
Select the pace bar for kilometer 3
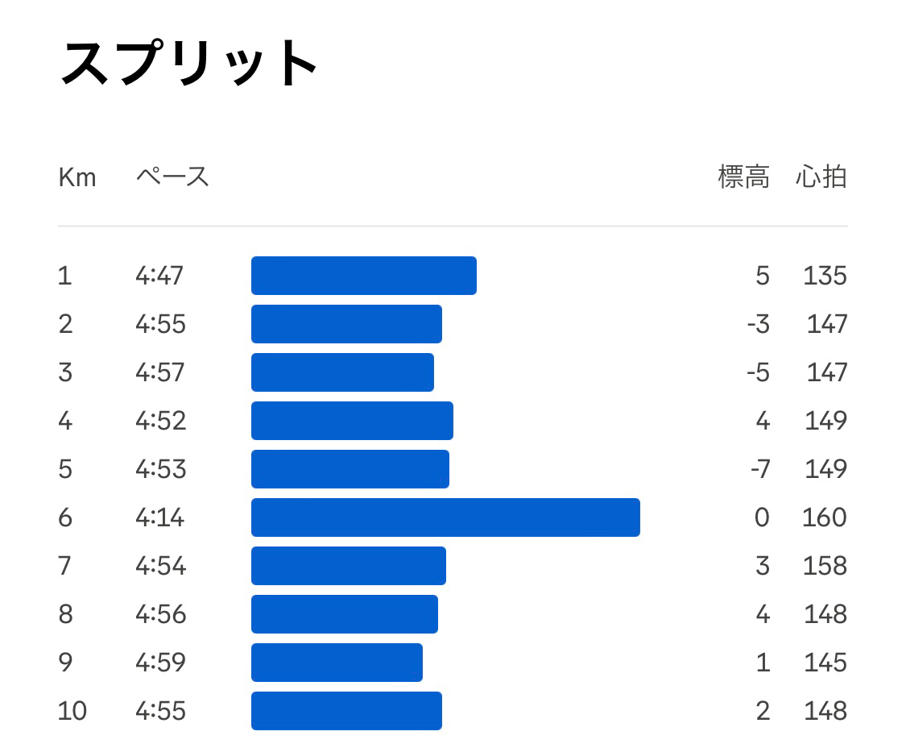(x=342, y=372)
